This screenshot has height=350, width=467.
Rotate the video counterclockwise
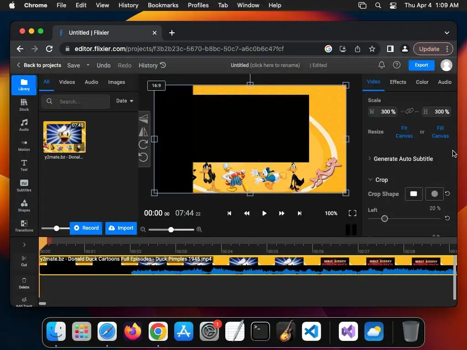[x=143, y=157]
